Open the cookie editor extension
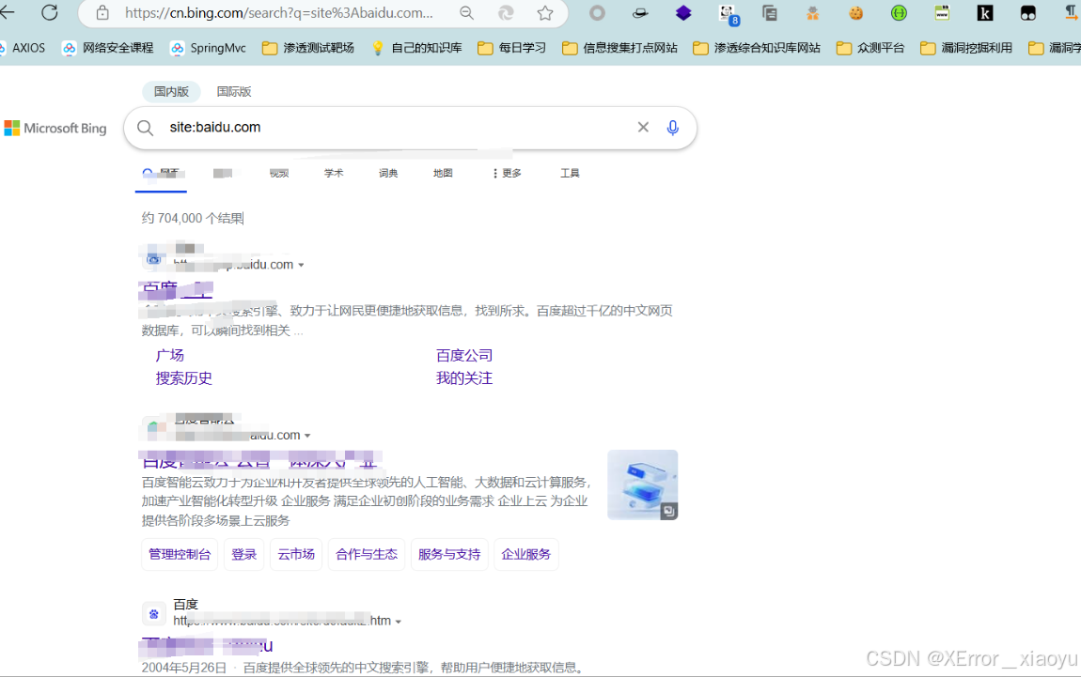Image resolution: width=1081 pixels, height=677 pixels. pos(855,12)
